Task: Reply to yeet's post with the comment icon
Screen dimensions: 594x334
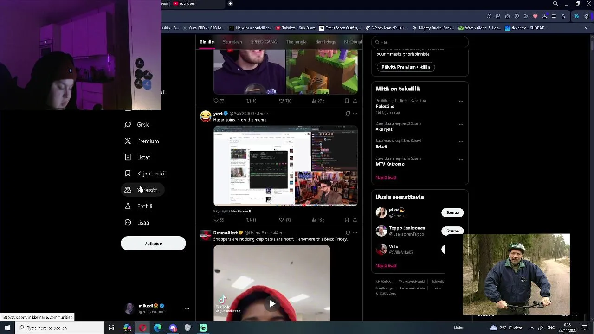Action: coord(216,220)
